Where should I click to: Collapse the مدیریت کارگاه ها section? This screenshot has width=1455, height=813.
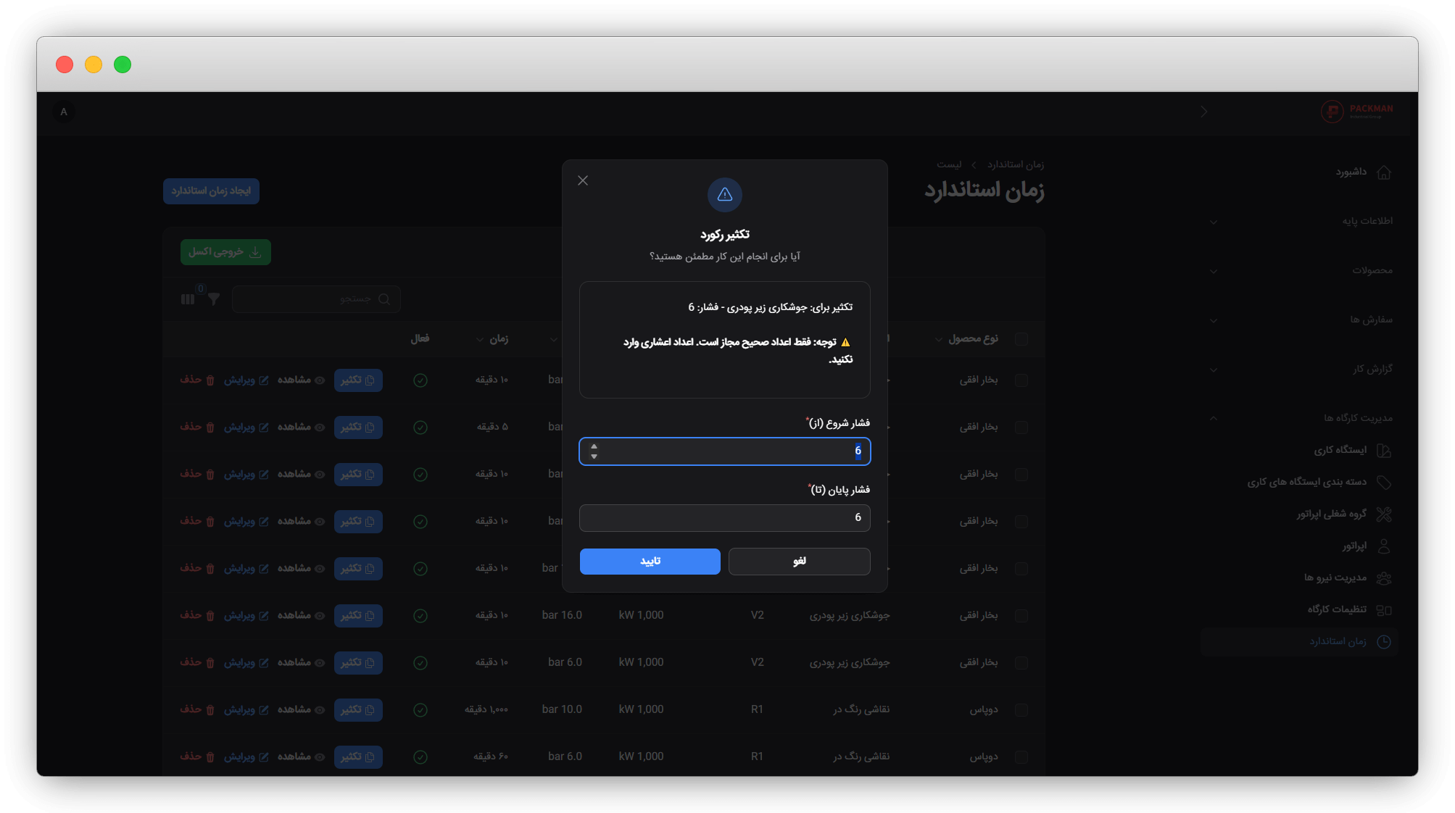tap(1213, 418)
